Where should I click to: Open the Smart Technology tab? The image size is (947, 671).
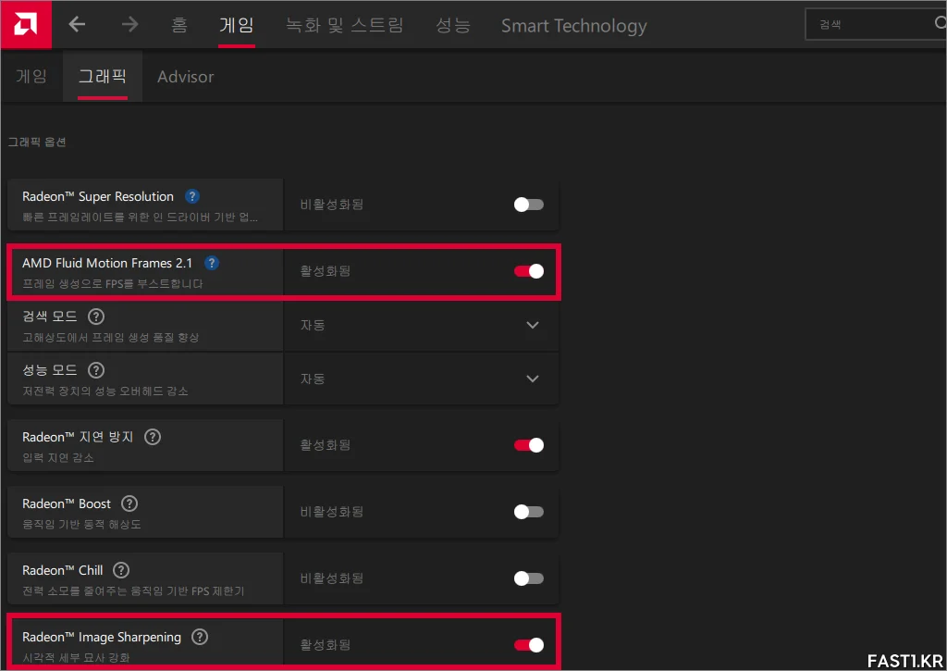(573, 26)
